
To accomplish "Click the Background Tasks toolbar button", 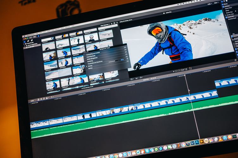I will coord(38,36).
